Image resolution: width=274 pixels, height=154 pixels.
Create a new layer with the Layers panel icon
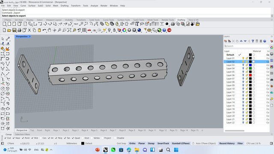pyautogui.click(x=226, y=41)
